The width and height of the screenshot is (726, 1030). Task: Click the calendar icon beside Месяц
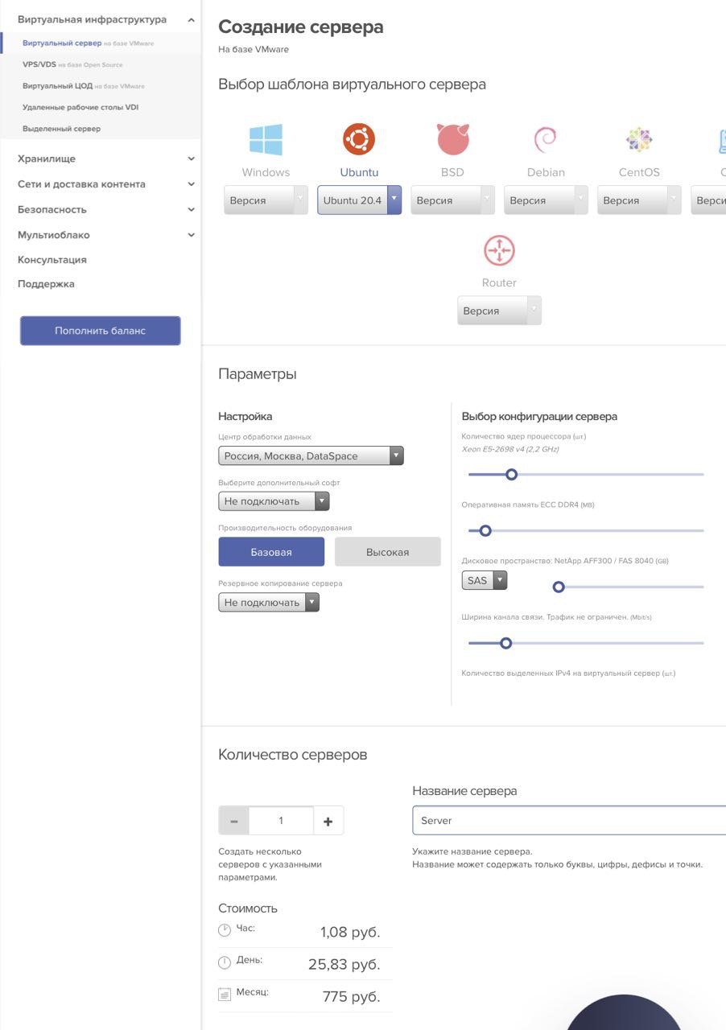click(225, 995)
